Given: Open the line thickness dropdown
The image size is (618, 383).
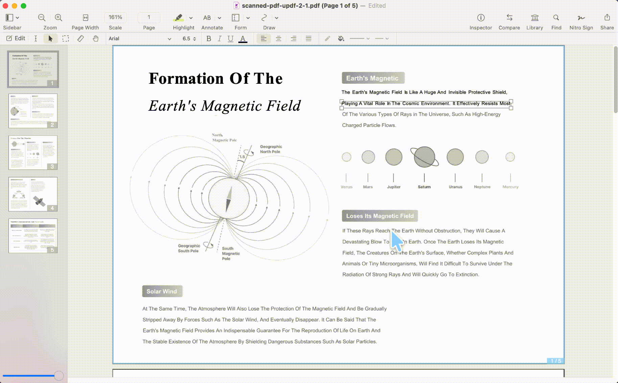Looking at the screenshot, I should point(360,39).
